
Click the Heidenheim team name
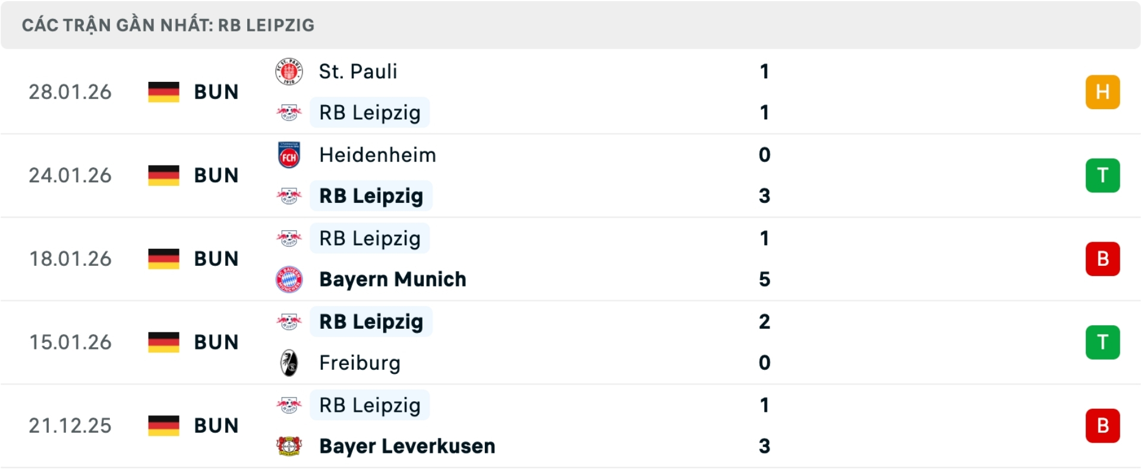377,155
